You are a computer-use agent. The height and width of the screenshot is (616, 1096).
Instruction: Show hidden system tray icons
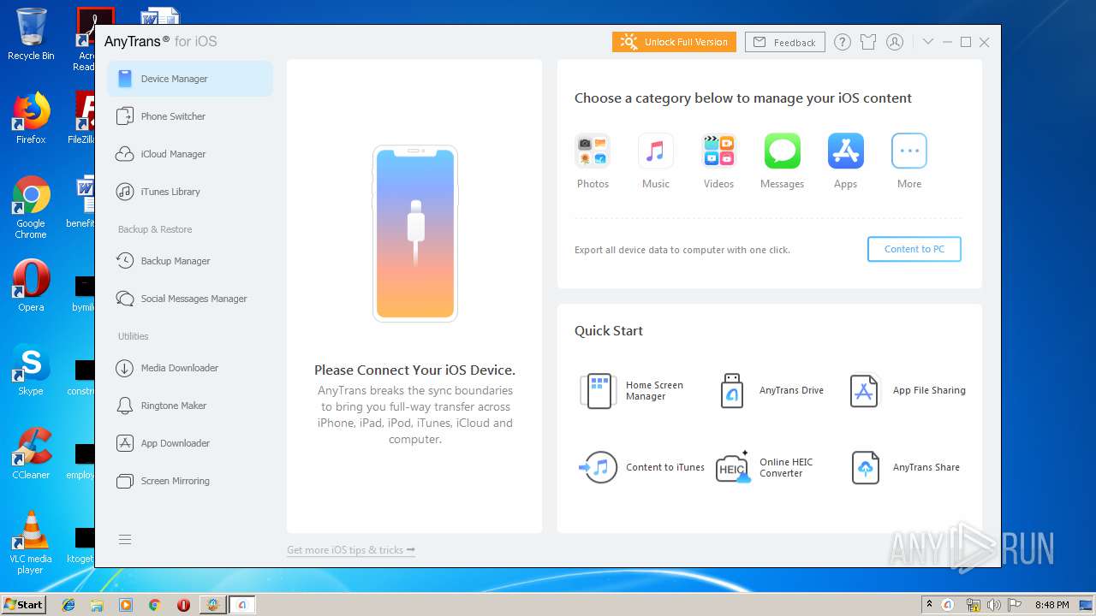pos(929,605)
